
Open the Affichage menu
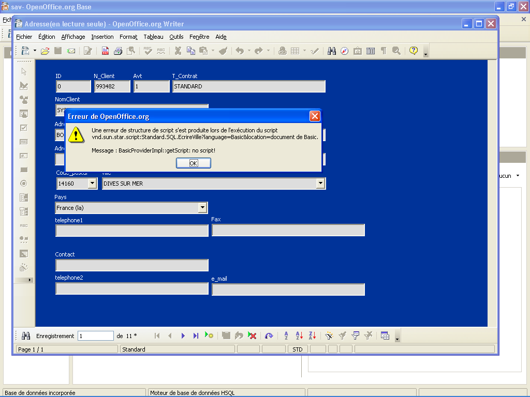[73, 37]
